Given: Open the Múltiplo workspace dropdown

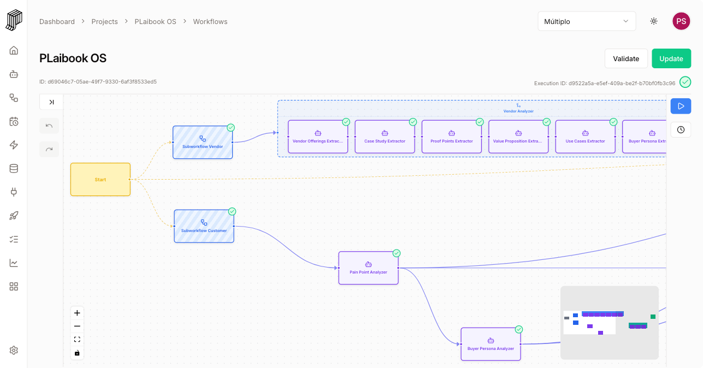Looking at the screenshot, I should coord(587,21).
